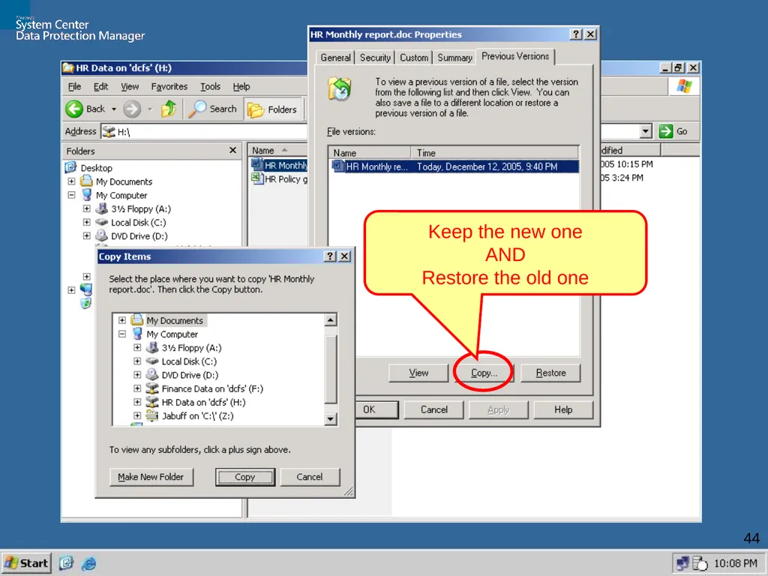Screen dimensions: 768x576
Task: Click the Restore button
Action: pyautogui.click(x=550, y=373)
